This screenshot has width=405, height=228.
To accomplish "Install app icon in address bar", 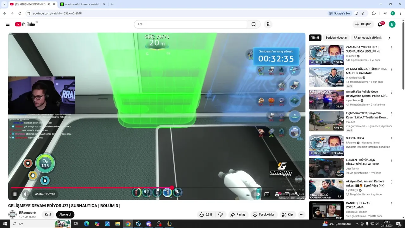I will 356,13.
